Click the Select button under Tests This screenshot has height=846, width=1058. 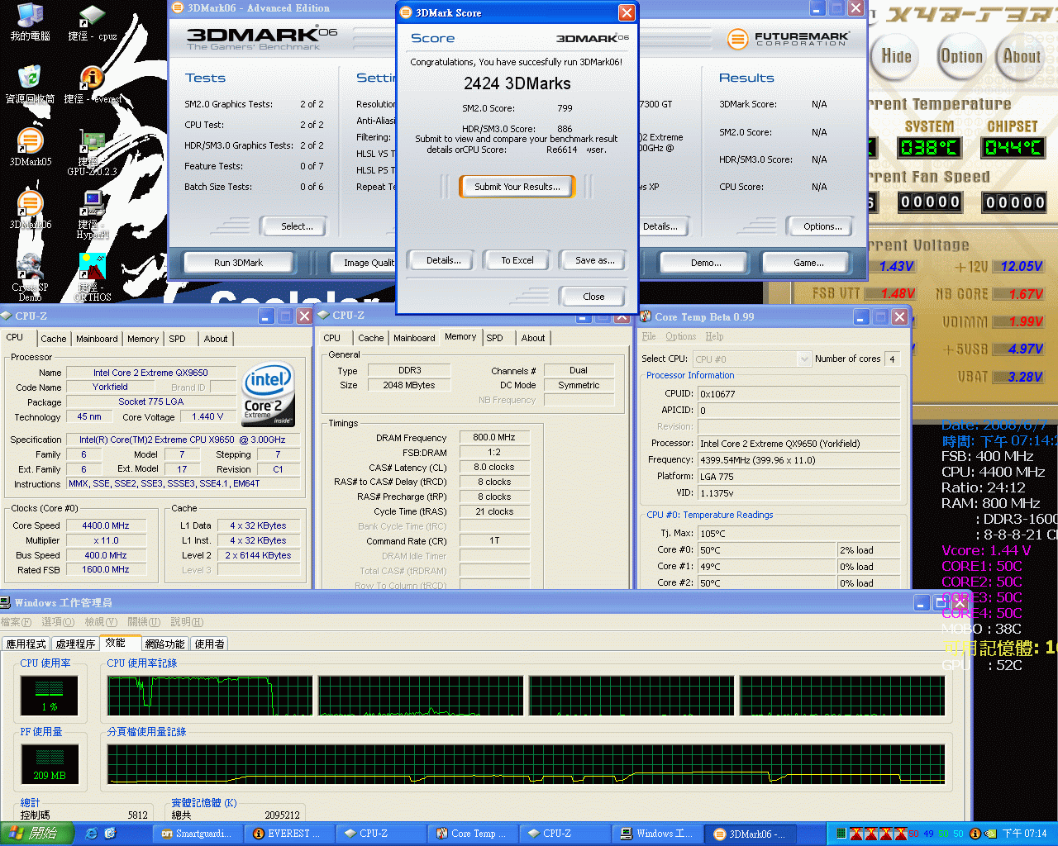point(293,226)
